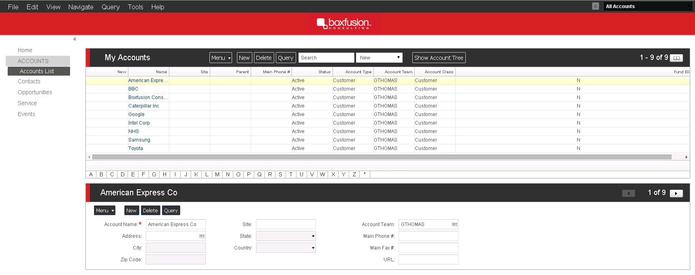Click New in the form toolbar
This screenshot has height=275, width=695.
point(132,211)
